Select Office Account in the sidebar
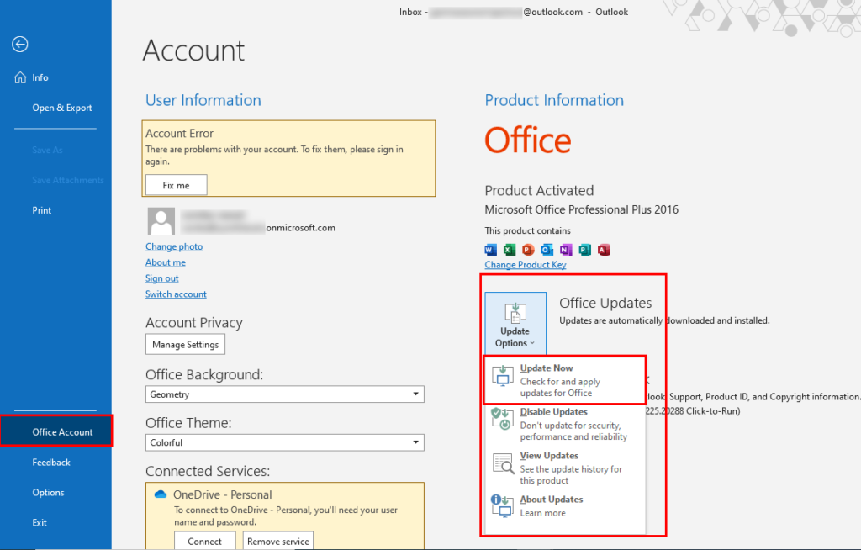Image resolution: width=861 pixels, height=550 pixels. (x=55, y=432)
